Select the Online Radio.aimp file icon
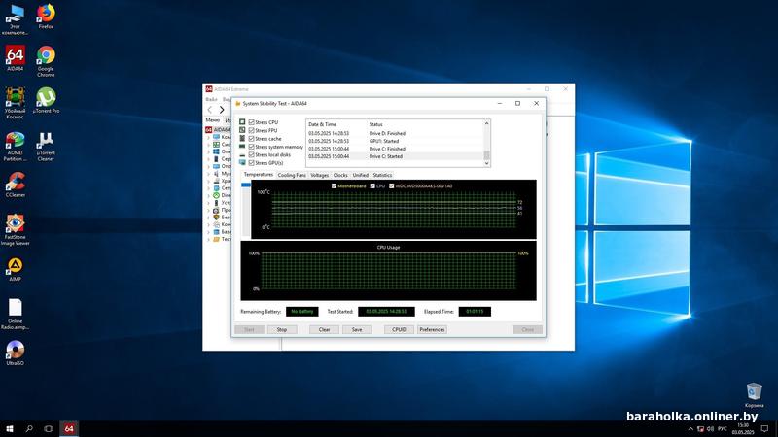The width and height of the screenshot is (778, 437). 15,314
